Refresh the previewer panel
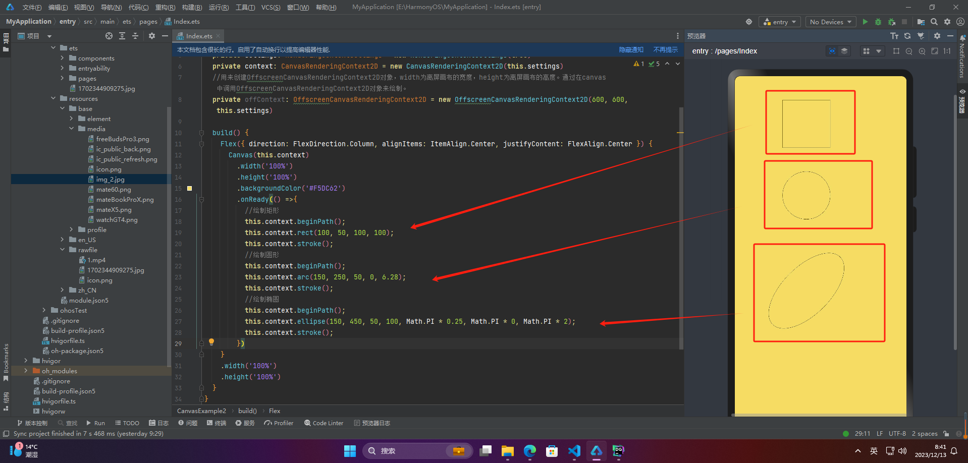The image size is (968, 463). pyautogui.click(x=907, y=36)
